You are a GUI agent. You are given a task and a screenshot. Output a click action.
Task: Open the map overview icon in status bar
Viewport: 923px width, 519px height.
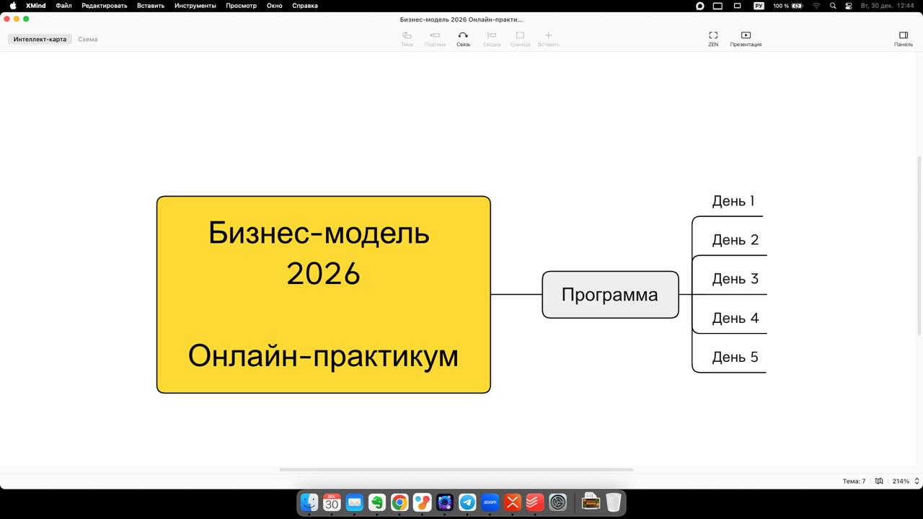coord(879,481)
